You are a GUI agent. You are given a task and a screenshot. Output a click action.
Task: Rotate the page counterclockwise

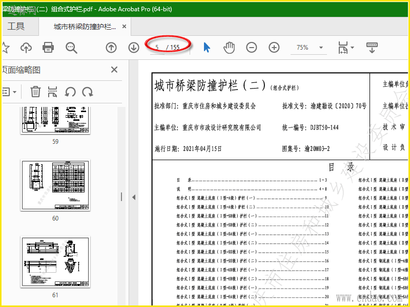70,92
